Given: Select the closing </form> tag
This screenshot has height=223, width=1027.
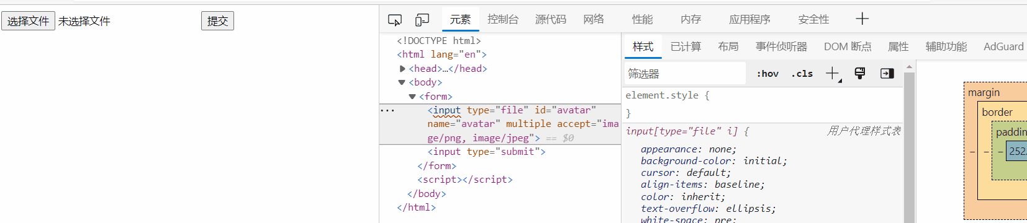Looking at the screenshot, I should click(437, 166).
